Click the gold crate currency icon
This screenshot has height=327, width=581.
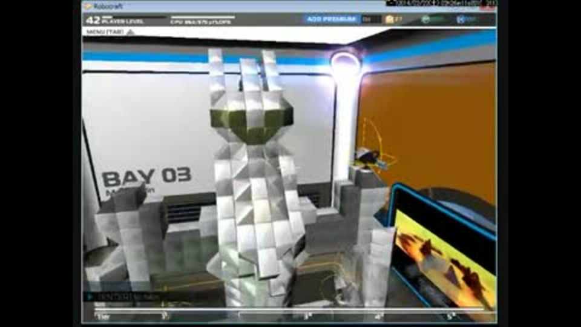(389, 19)
